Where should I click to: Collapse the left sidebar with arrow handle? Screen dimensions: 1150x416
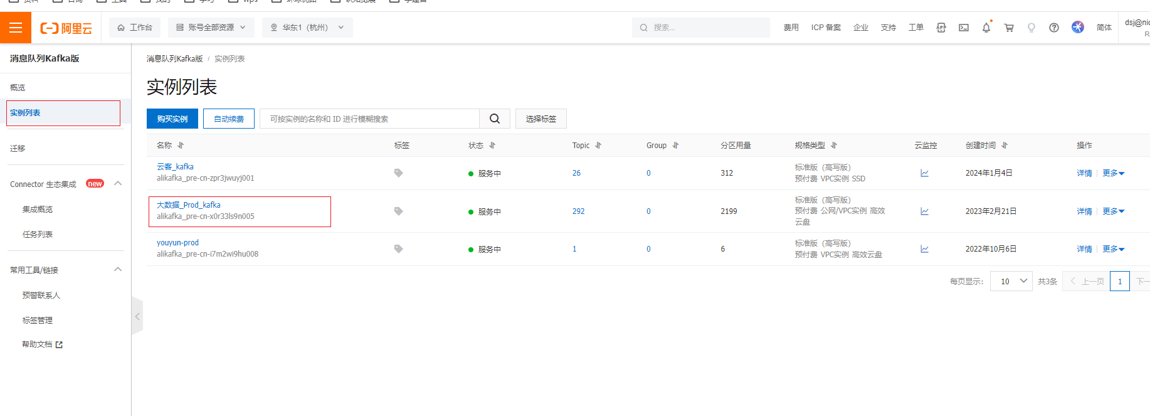(x=137, y=317)
